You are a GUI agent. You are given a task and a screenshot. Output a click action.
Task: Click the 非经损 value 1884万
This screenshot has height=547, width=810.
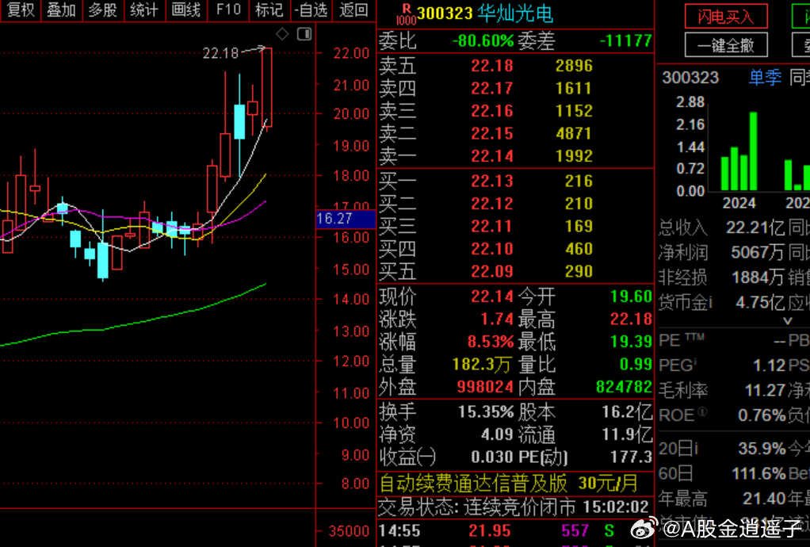(x=758, y=278)
